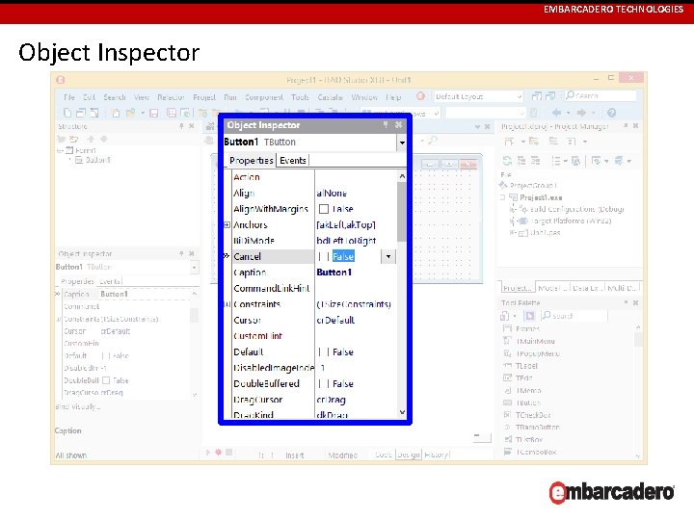Click the Save icon in the main toolbar
The image size is (694, 520).
point(153,113)
